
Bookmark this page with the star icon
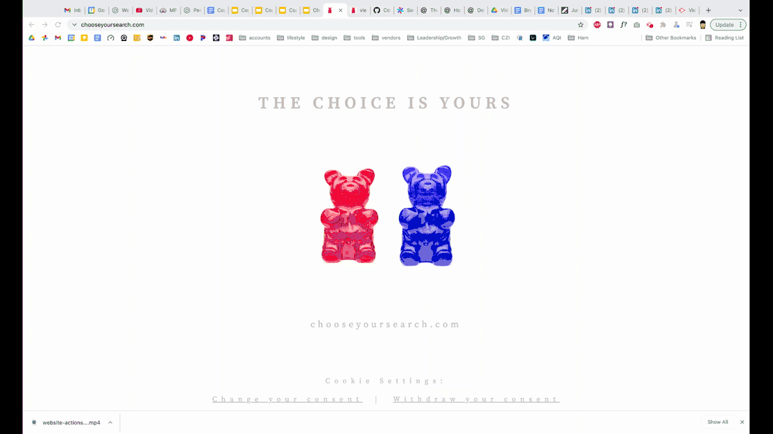coord(581,25)
